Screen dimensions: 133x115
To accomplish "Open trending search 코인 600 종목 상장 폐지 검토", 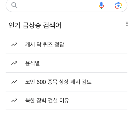I will [58, 82].
